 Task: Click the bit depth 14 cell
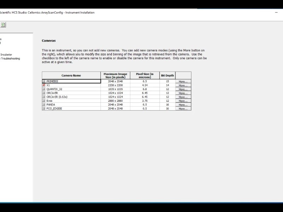(x=167, y=85)
